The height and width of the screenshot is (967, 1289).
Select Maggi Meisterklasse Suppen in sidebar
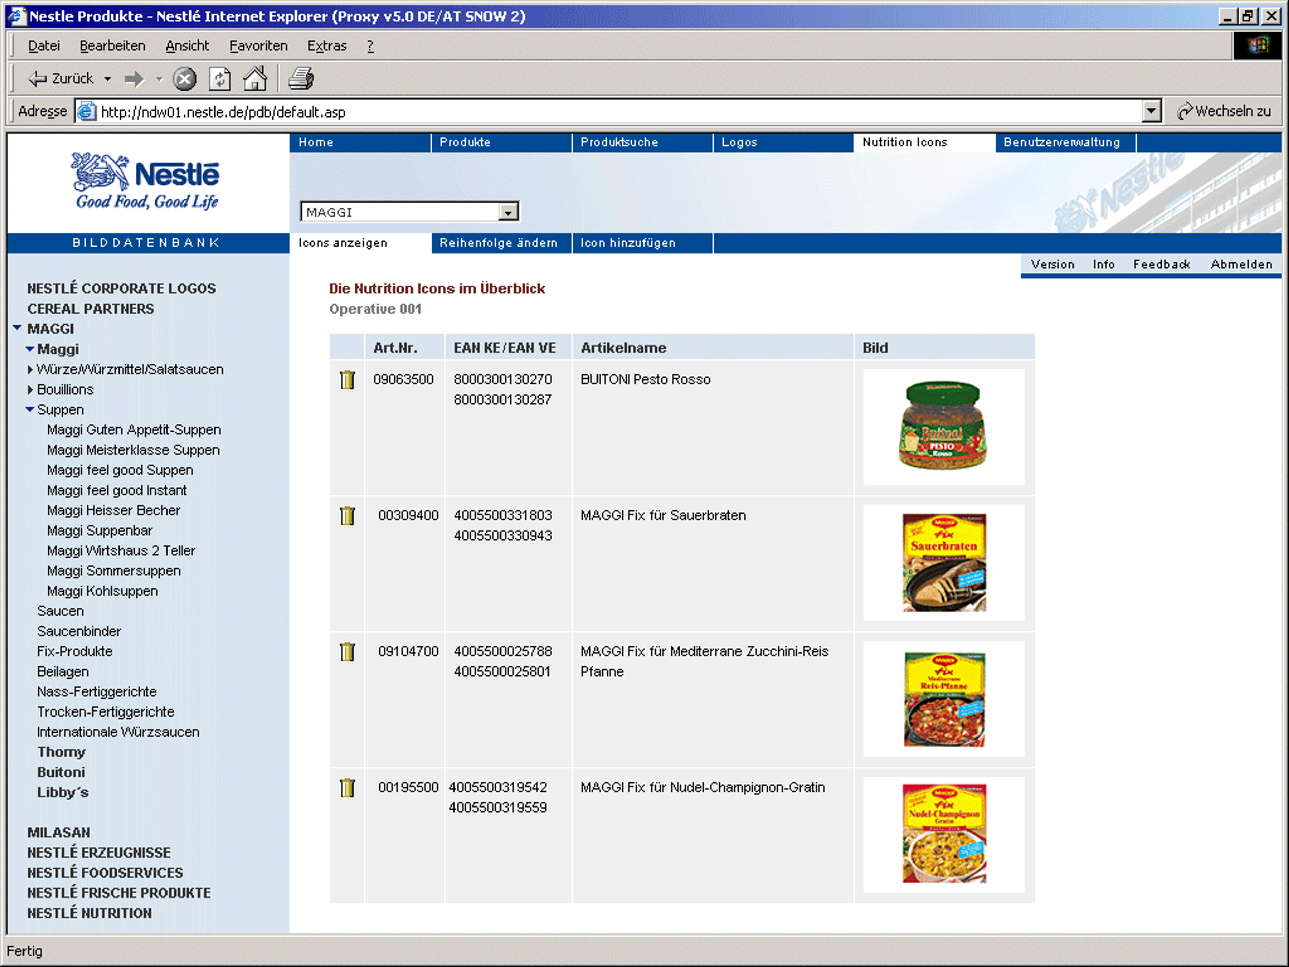coord(134,450)
